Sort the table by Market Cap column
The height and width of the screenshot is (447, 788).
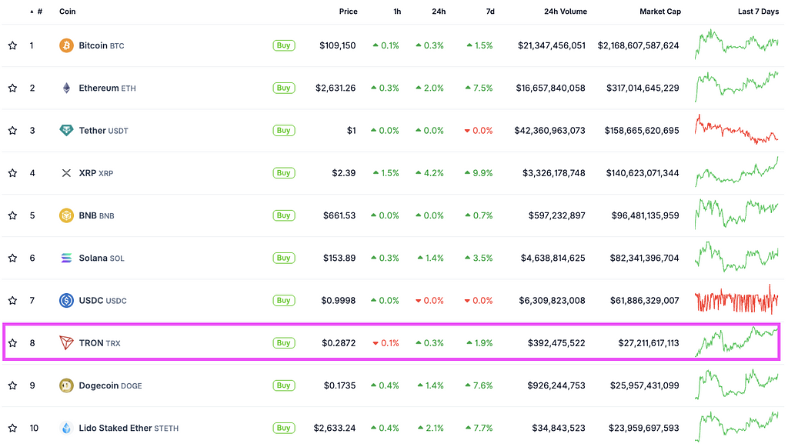[x=659, y=12]
